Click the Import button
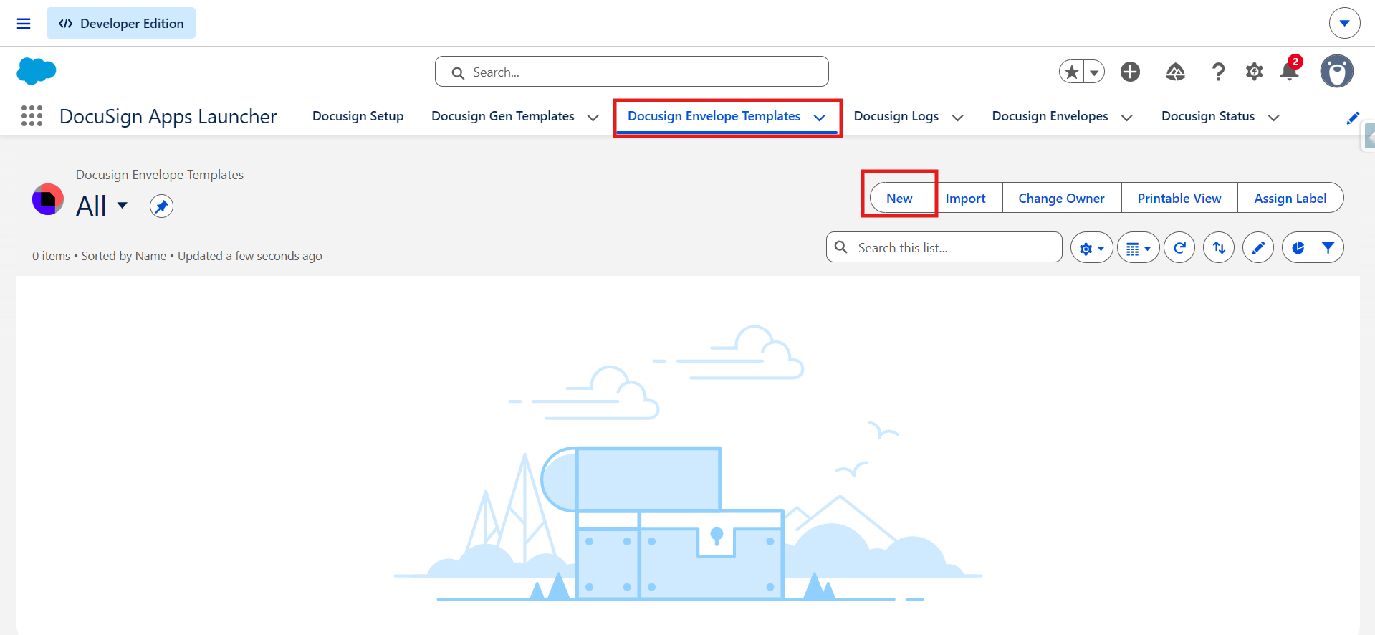 [x=965, y=199]
